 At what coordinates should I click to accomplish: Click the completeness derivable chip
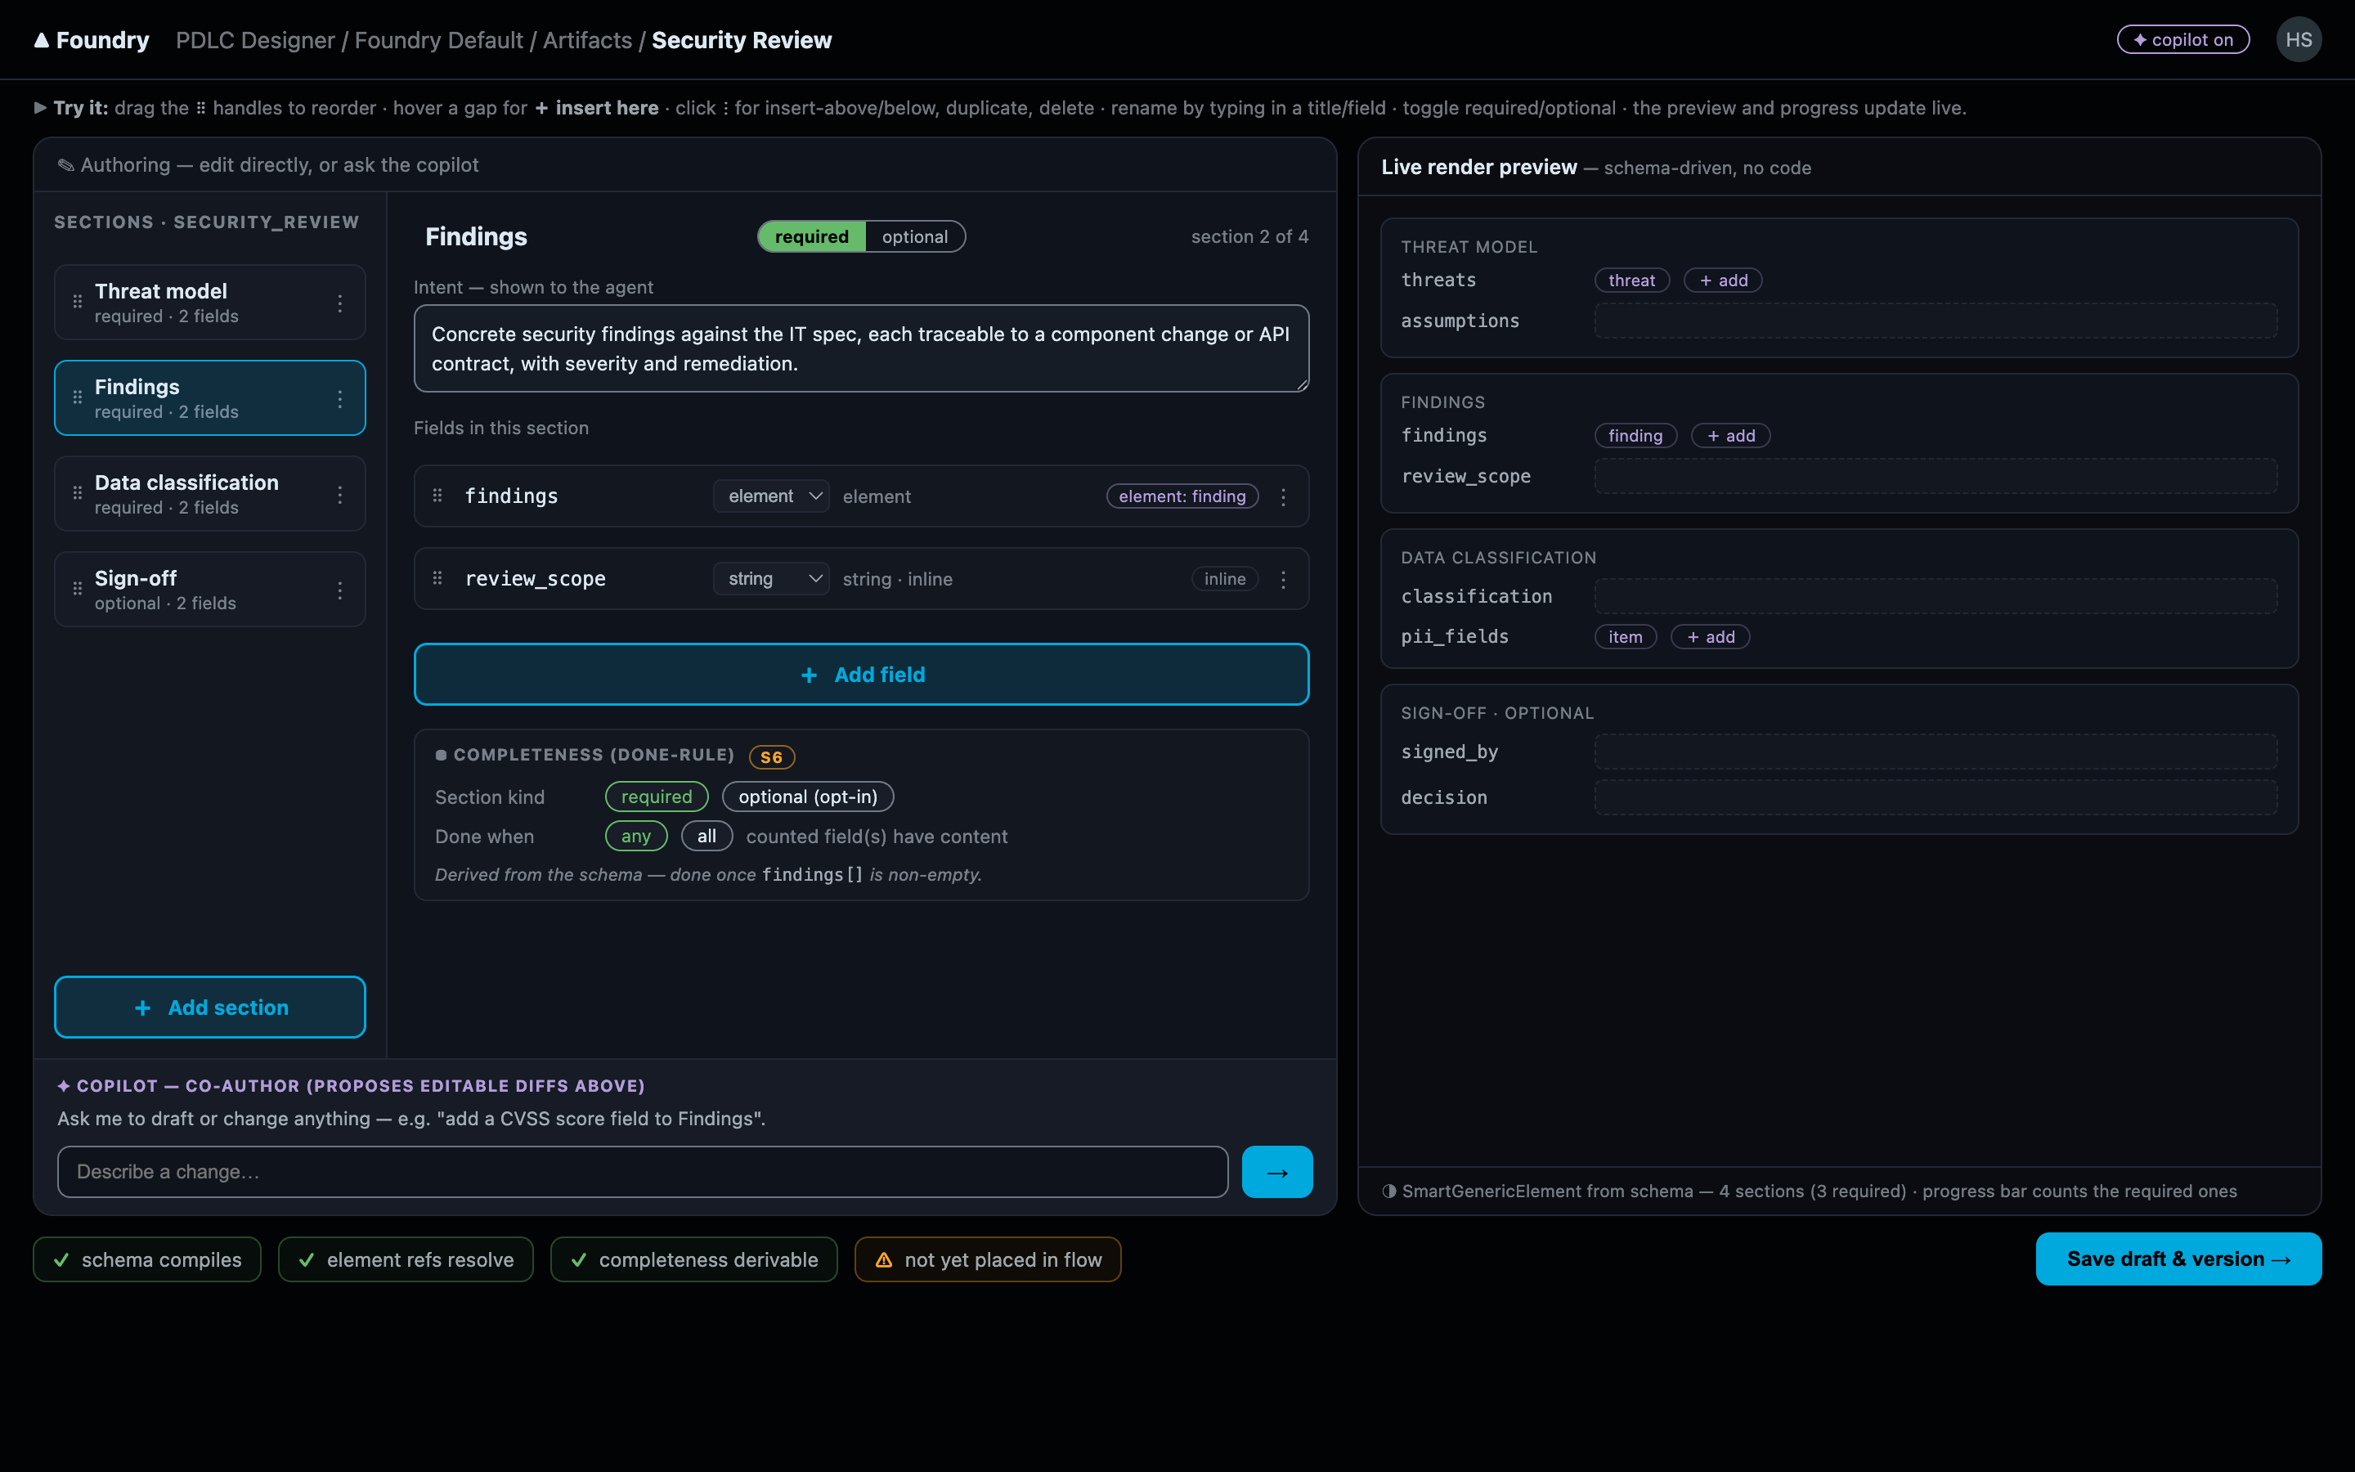[694, 1259]
